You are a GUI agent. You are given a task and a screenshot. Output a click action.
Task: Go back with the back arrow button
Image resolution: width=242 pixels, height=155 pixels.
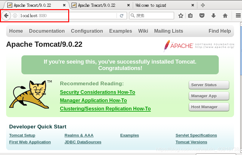pyautogui.click(x=6, y=16)
